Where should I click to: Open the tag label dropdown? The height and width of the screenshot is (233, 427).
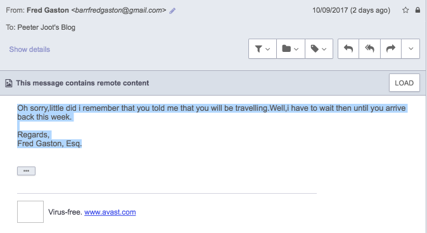[319, 49]
